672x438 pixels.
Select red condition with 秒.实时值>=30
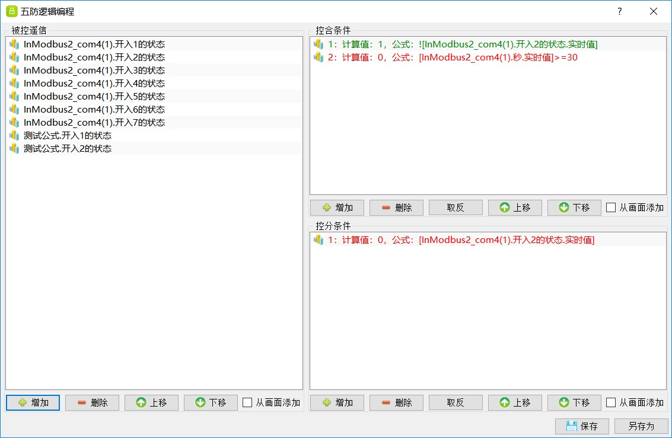coord(453,57)
